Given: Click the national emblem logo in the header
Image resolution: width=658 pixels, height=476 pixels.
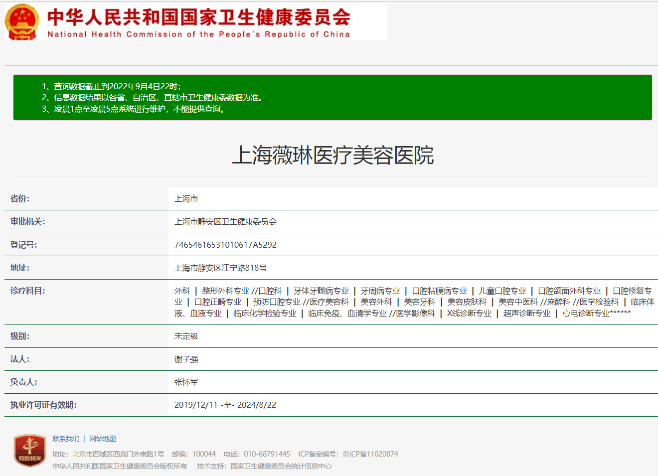Looking at the screenshot, I should pyautogui.click(x=22, y=22).
